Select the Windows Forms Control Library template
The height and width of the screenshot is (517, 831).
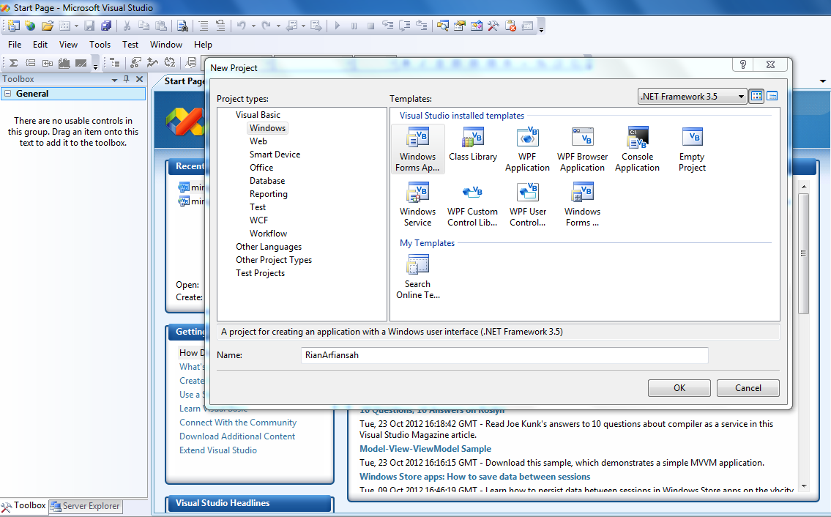click(583, 205)
